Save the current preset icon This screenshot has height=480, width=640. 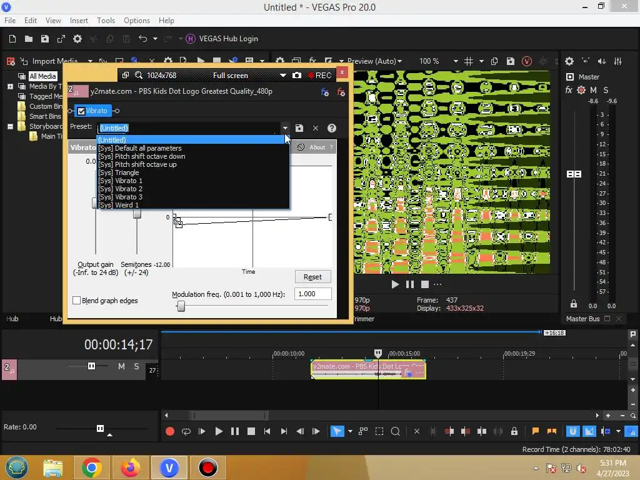pyautogui.click(x=299, y=128)
